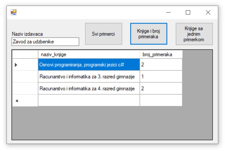
Task: Click the Svi primerci button
Action: (x=104, y=34)
